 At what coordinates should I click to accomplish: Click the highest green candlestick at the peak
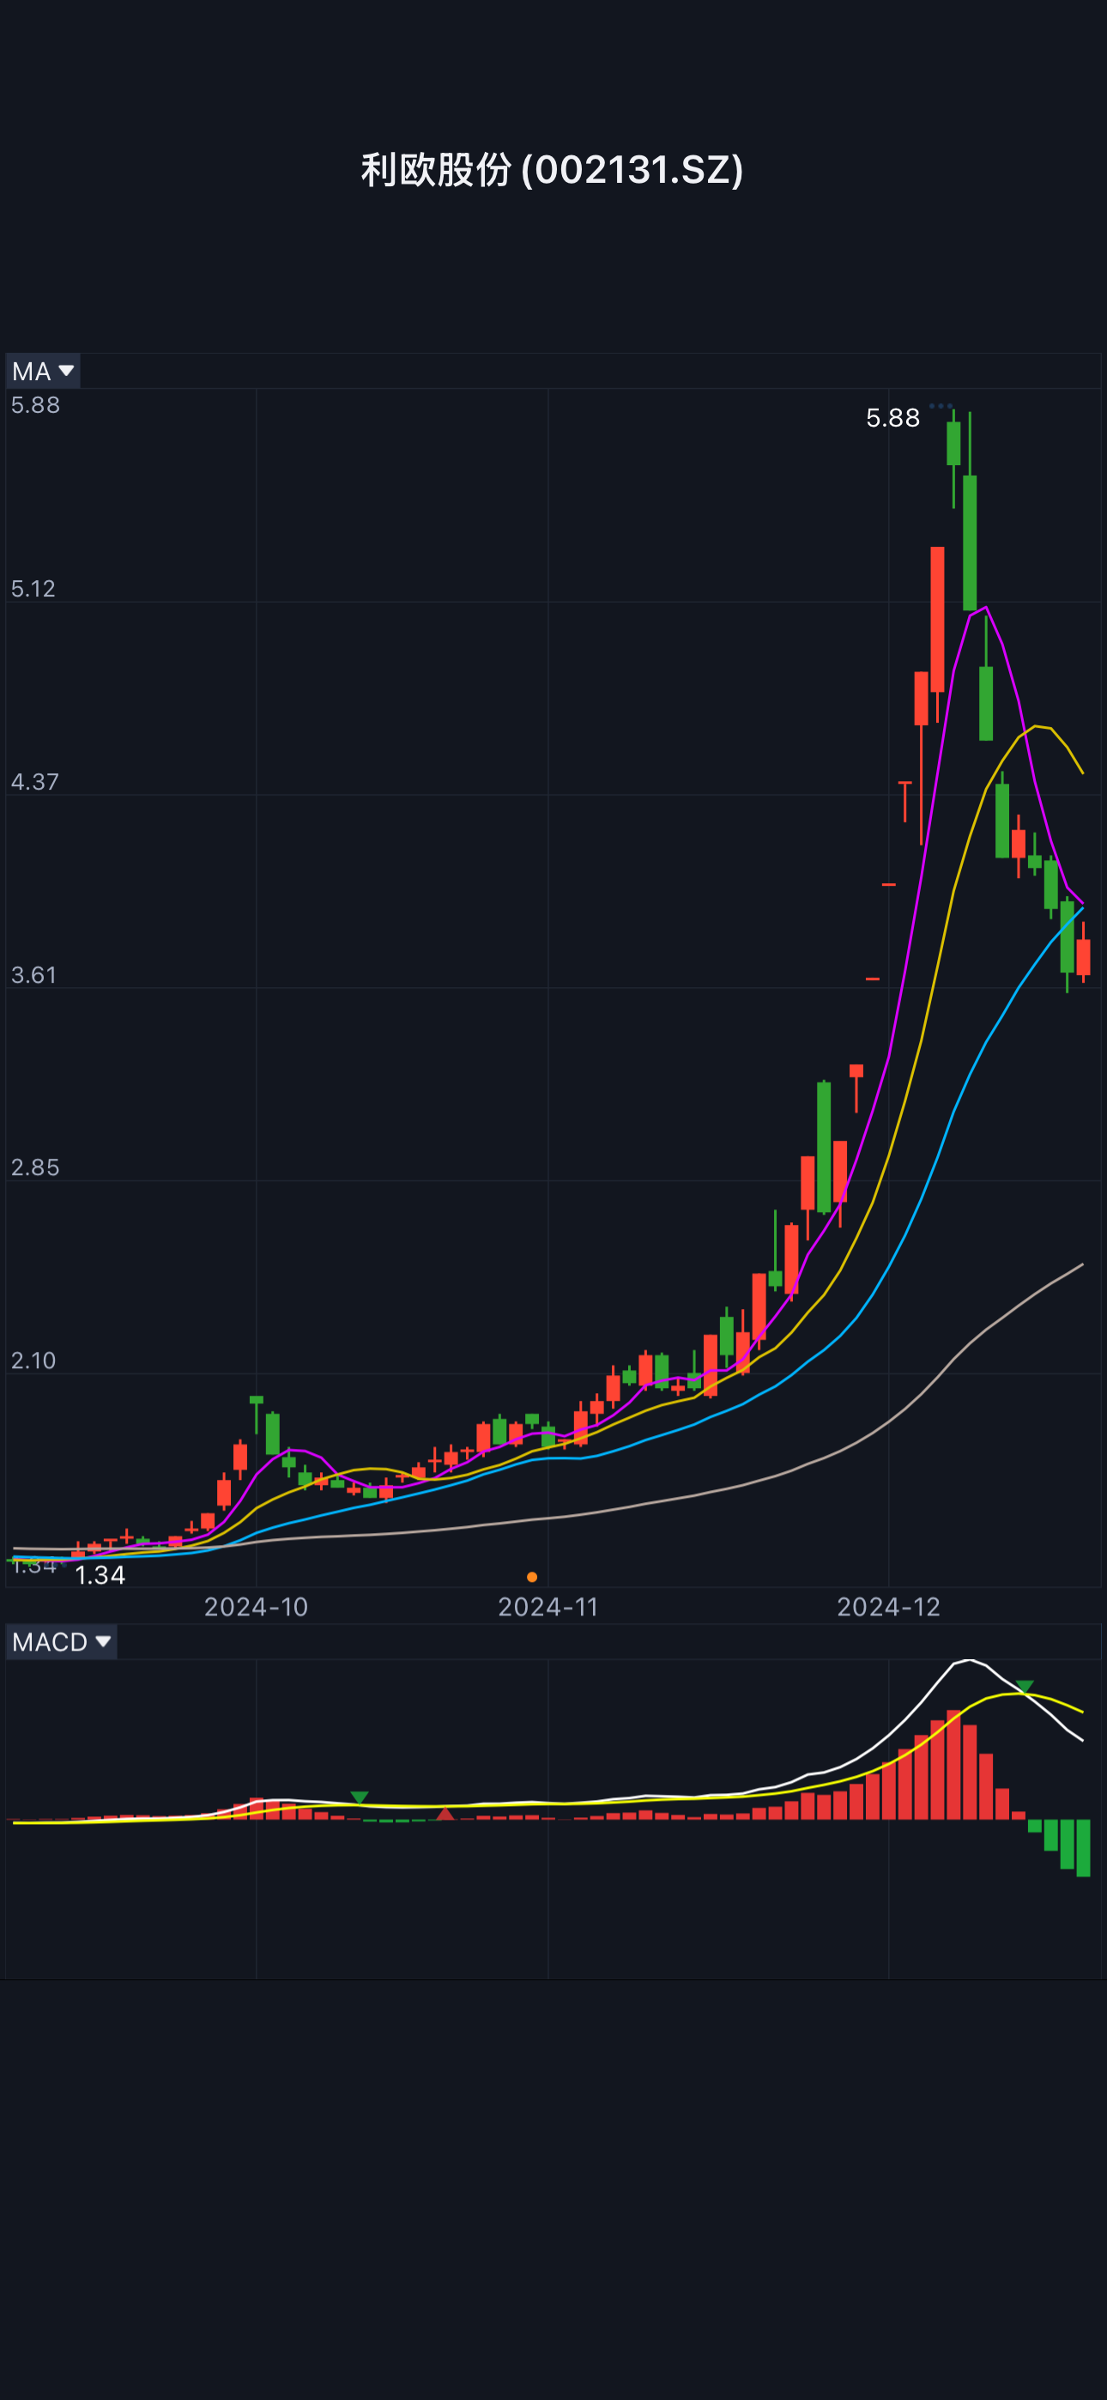953,444
